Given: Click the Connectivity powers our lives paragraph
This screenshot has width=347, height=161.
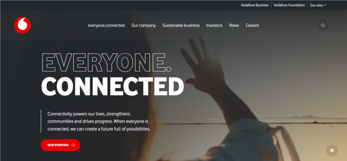Looking at the screenshot, I should coord(99,121).
